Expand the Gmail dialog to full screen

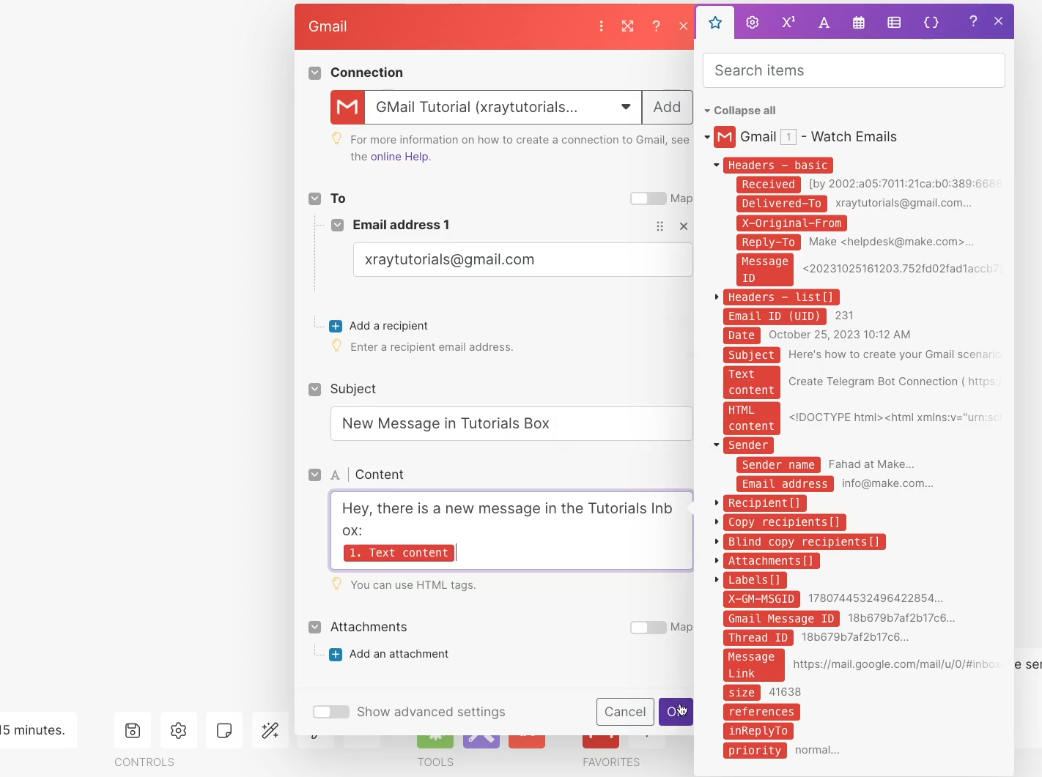point(628,26)
